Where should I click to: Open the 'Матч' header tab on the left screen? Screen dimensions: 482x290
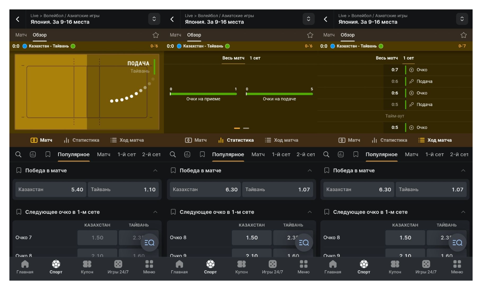21,35
